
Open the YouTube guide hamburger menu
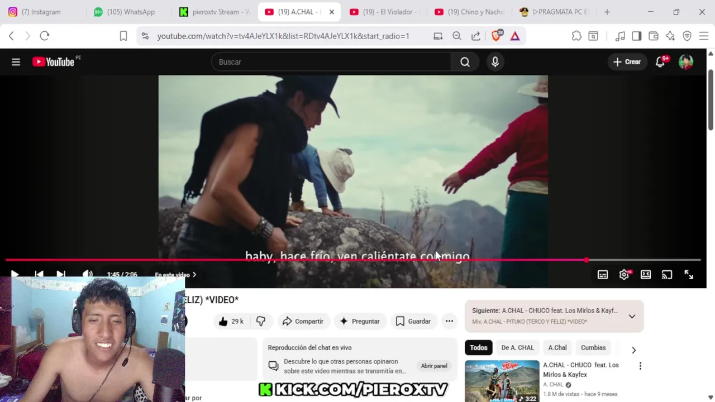(x=16, y=62)
